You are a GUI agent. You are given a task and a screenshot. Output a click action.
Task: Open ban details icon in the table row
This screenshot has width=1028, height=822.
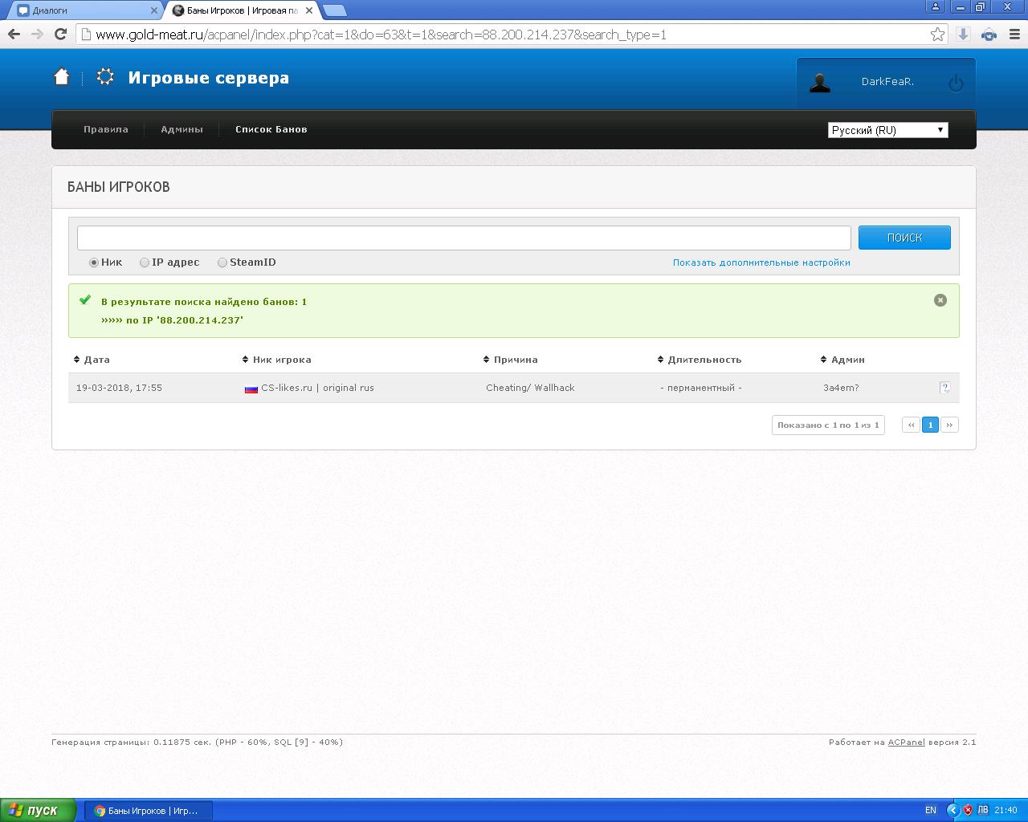[x=945, y=388]
